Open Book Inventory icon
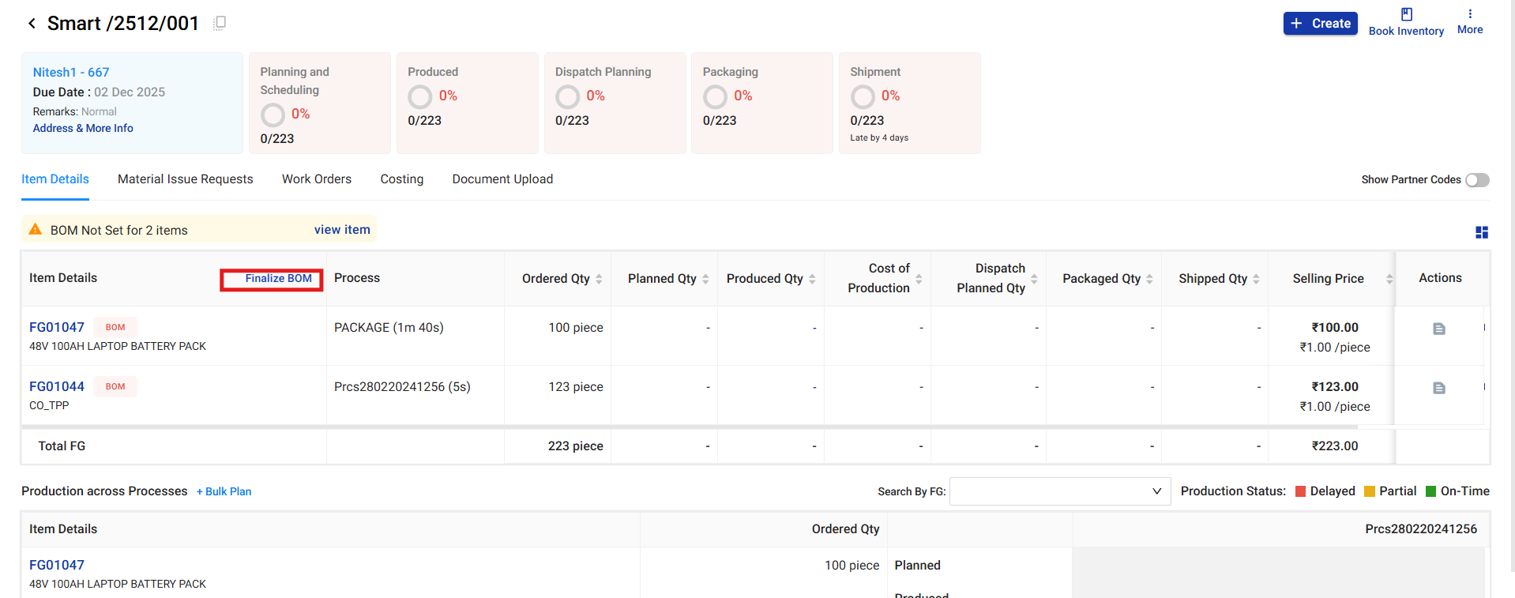This screenshot has height=598, width=1515. pyautogui.click(x=1406, y=14)
